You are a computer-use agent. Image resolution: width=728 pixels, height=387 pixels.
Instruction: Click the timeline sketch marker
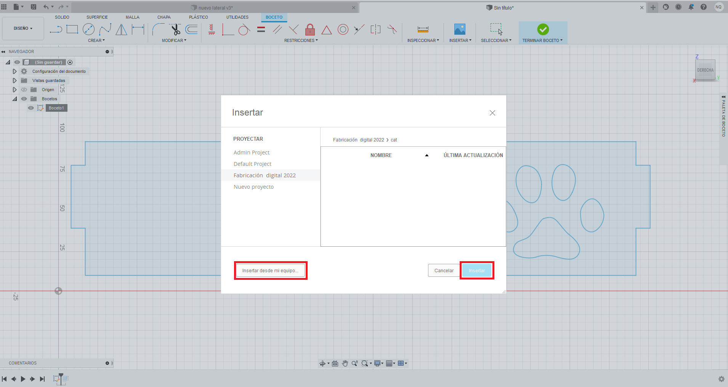[x=57, y=379]
